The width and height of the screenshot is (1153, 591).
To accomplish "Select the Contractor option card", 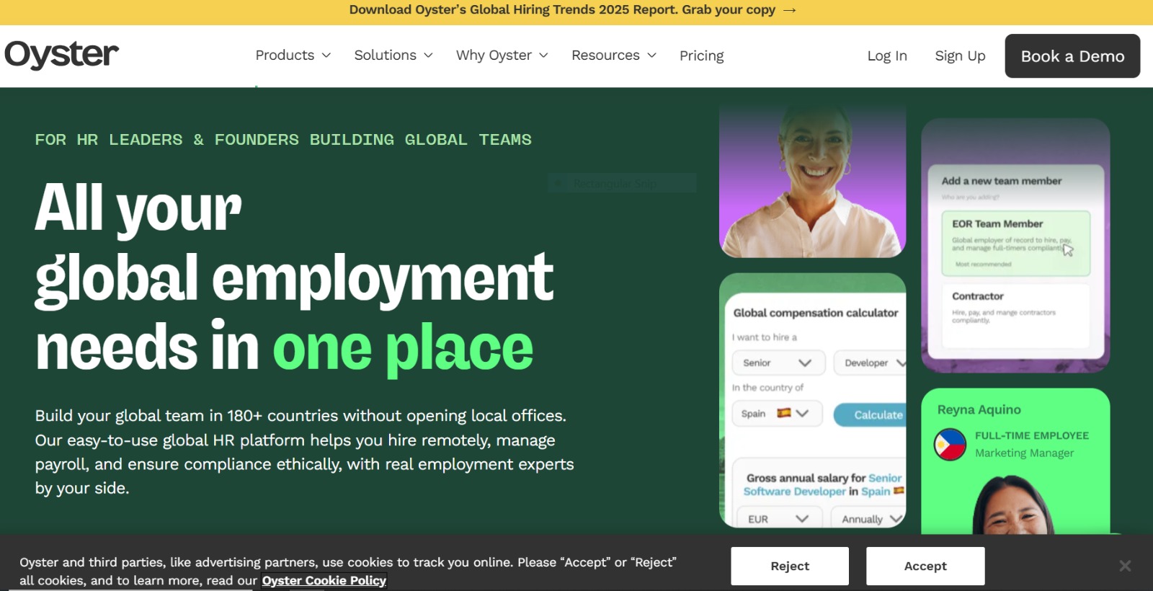I will [1015, 315].
